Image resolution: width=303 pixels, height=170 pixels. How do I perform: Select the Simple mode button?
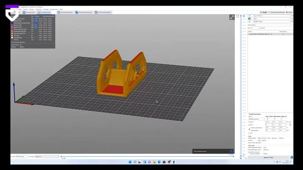pyautogui.click(x=264, y=12)
